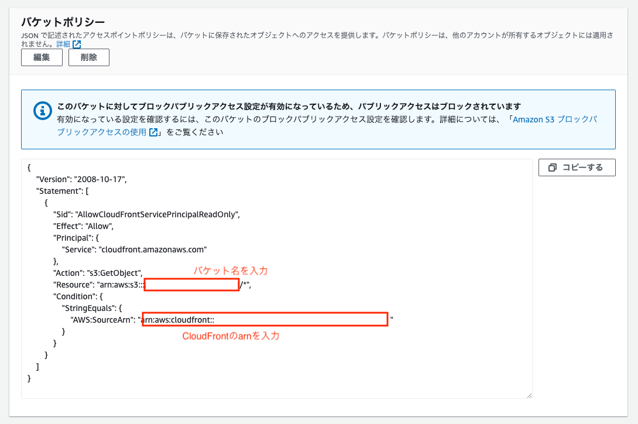Screen dimensions: 638x424
Task: Click the "Effect": "Allow" line
Action: coord(84,226)
